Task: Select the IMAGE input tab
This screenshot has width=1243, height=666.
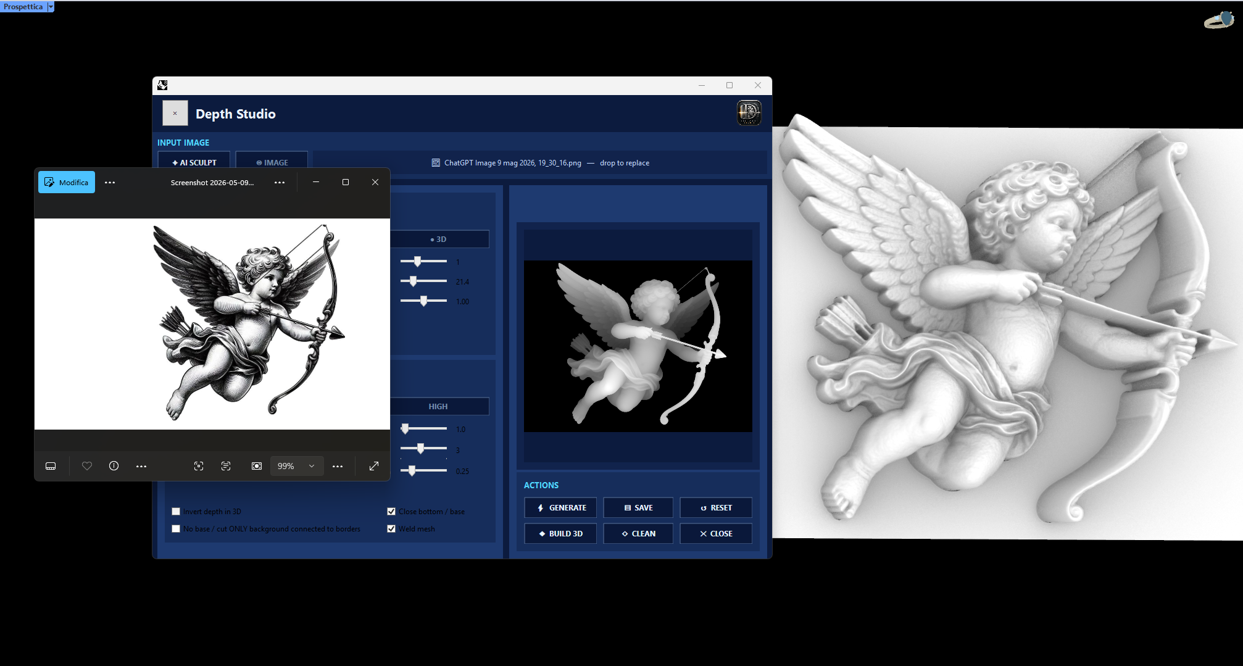Action: click(272, 162)
